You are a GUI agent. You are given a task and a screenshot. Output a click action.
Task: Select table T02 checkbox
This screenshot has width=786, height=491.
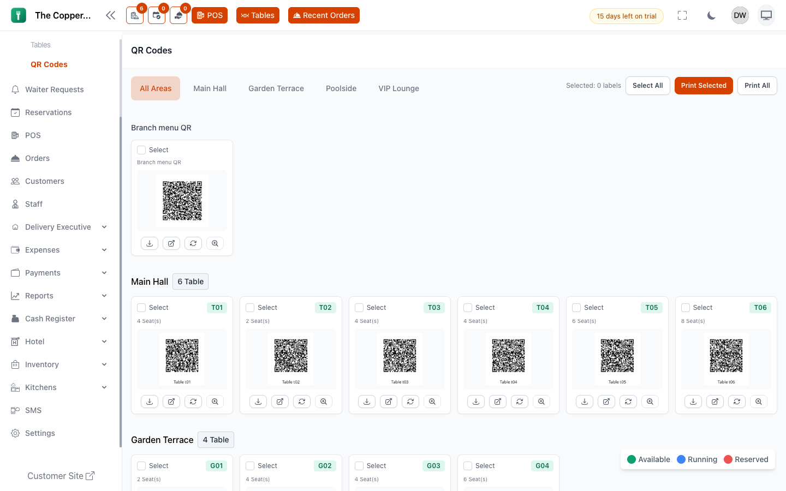tap(250, 308)
